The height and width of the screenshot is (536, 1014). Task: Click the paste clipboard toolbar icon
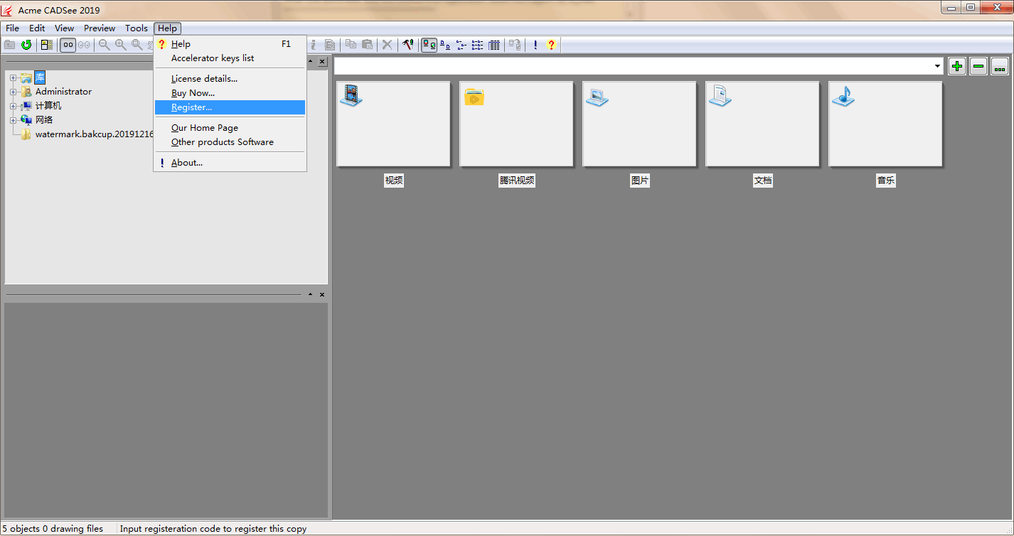[367, 45]
